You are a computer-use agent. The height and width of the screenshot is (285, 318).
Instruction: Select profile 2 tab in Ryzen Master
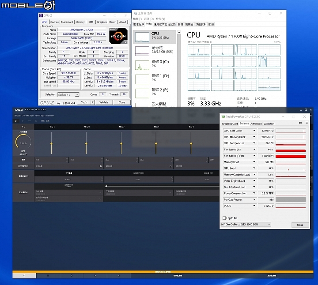[72, 275]
